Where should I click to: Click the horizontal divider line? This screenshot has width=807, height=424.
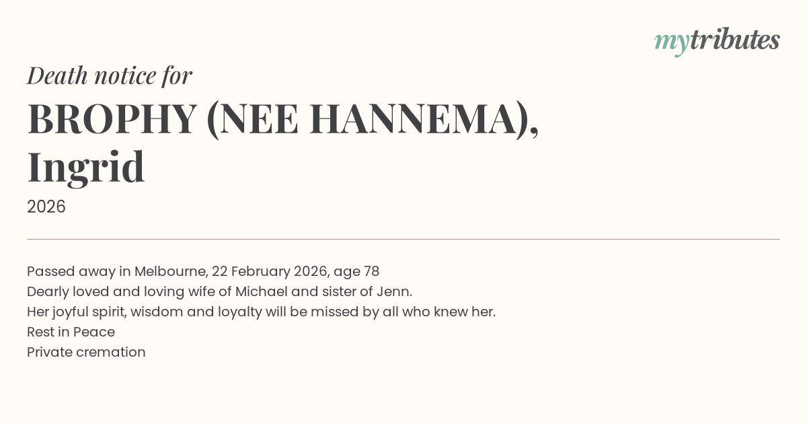403,239
